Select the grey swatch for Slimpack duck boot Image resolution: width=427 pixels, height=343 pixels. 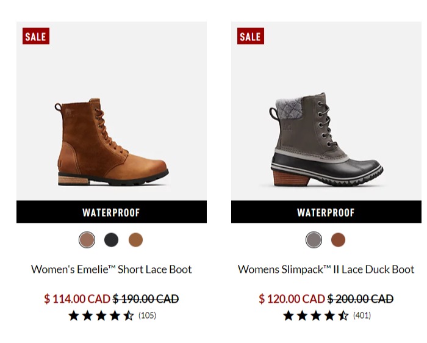[314, 240]
